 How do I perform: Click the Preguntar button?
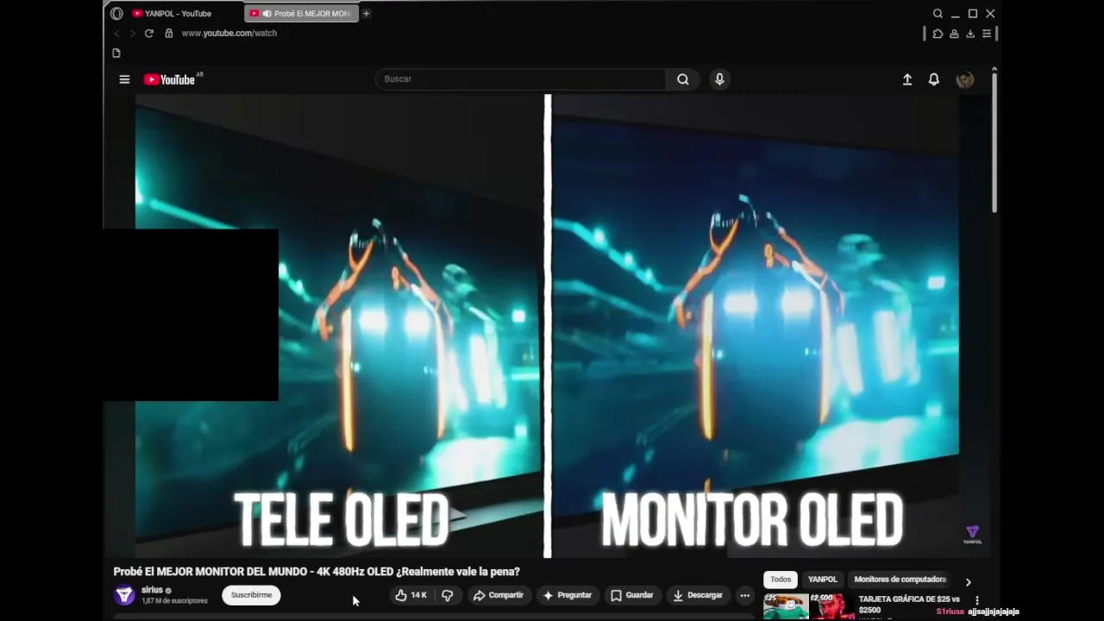[x=567, y=595]
